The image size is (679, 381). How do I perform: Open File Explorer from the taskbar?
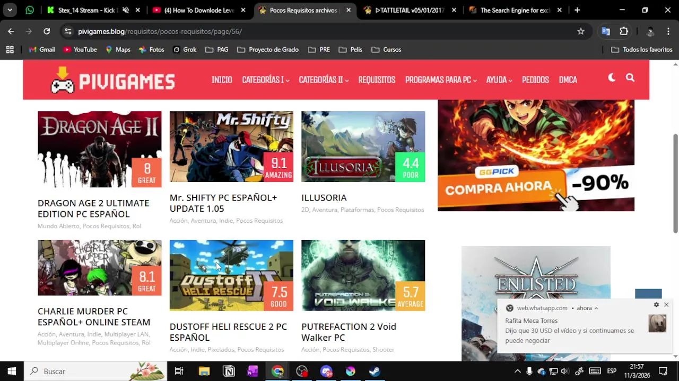click(204, 371)
